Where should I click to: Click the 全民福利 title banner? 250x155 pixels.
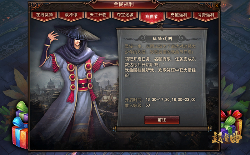(x=123, y=4)
